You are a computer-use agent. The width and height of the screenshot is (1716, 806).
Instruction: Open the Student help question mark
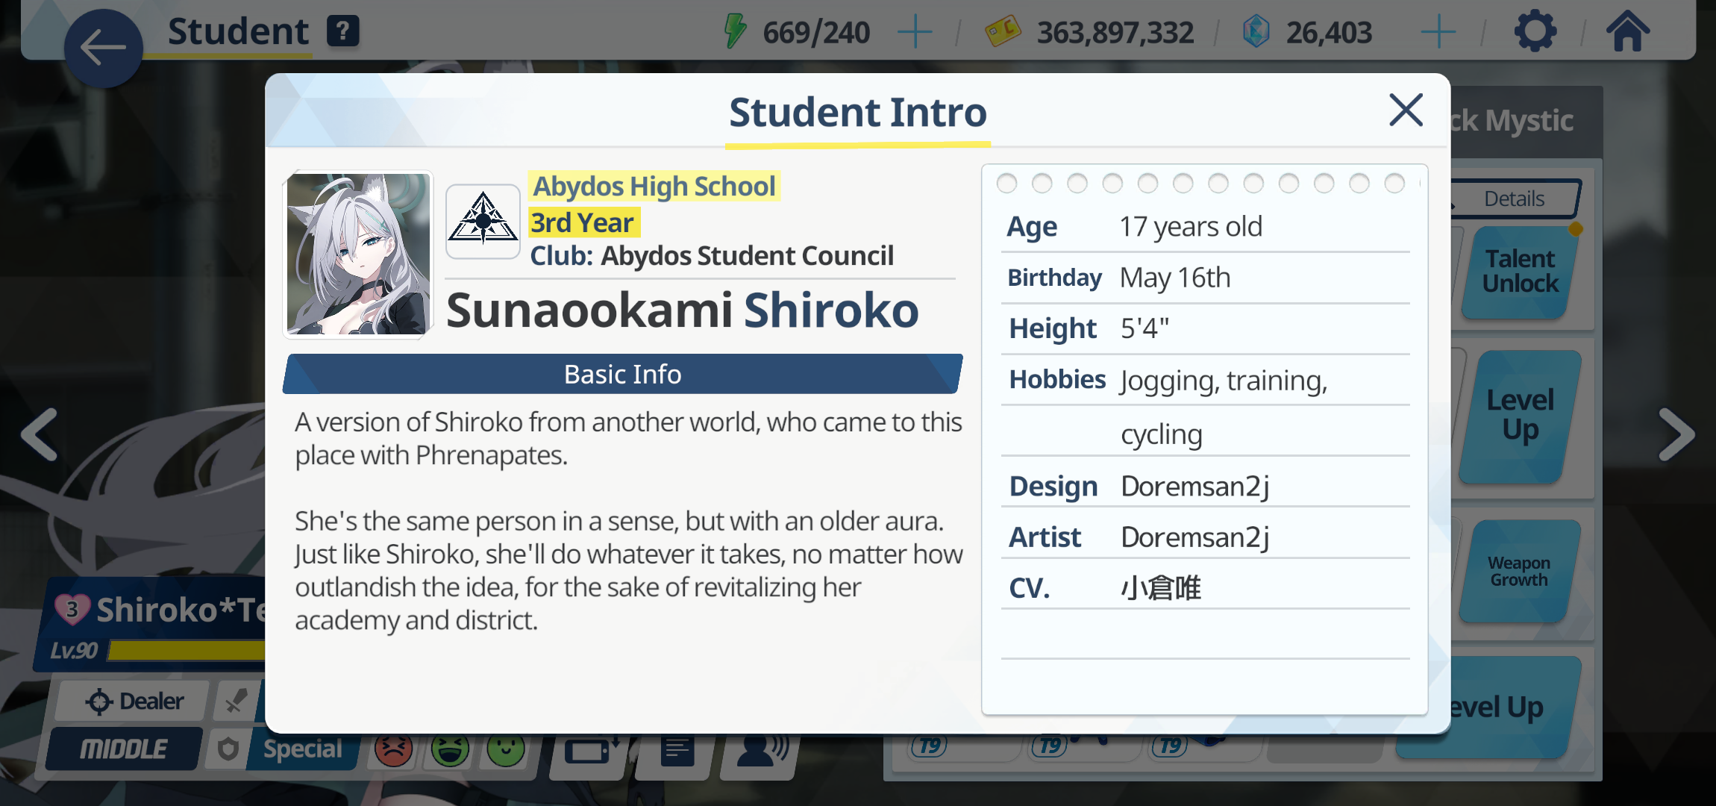pos(343,31)
